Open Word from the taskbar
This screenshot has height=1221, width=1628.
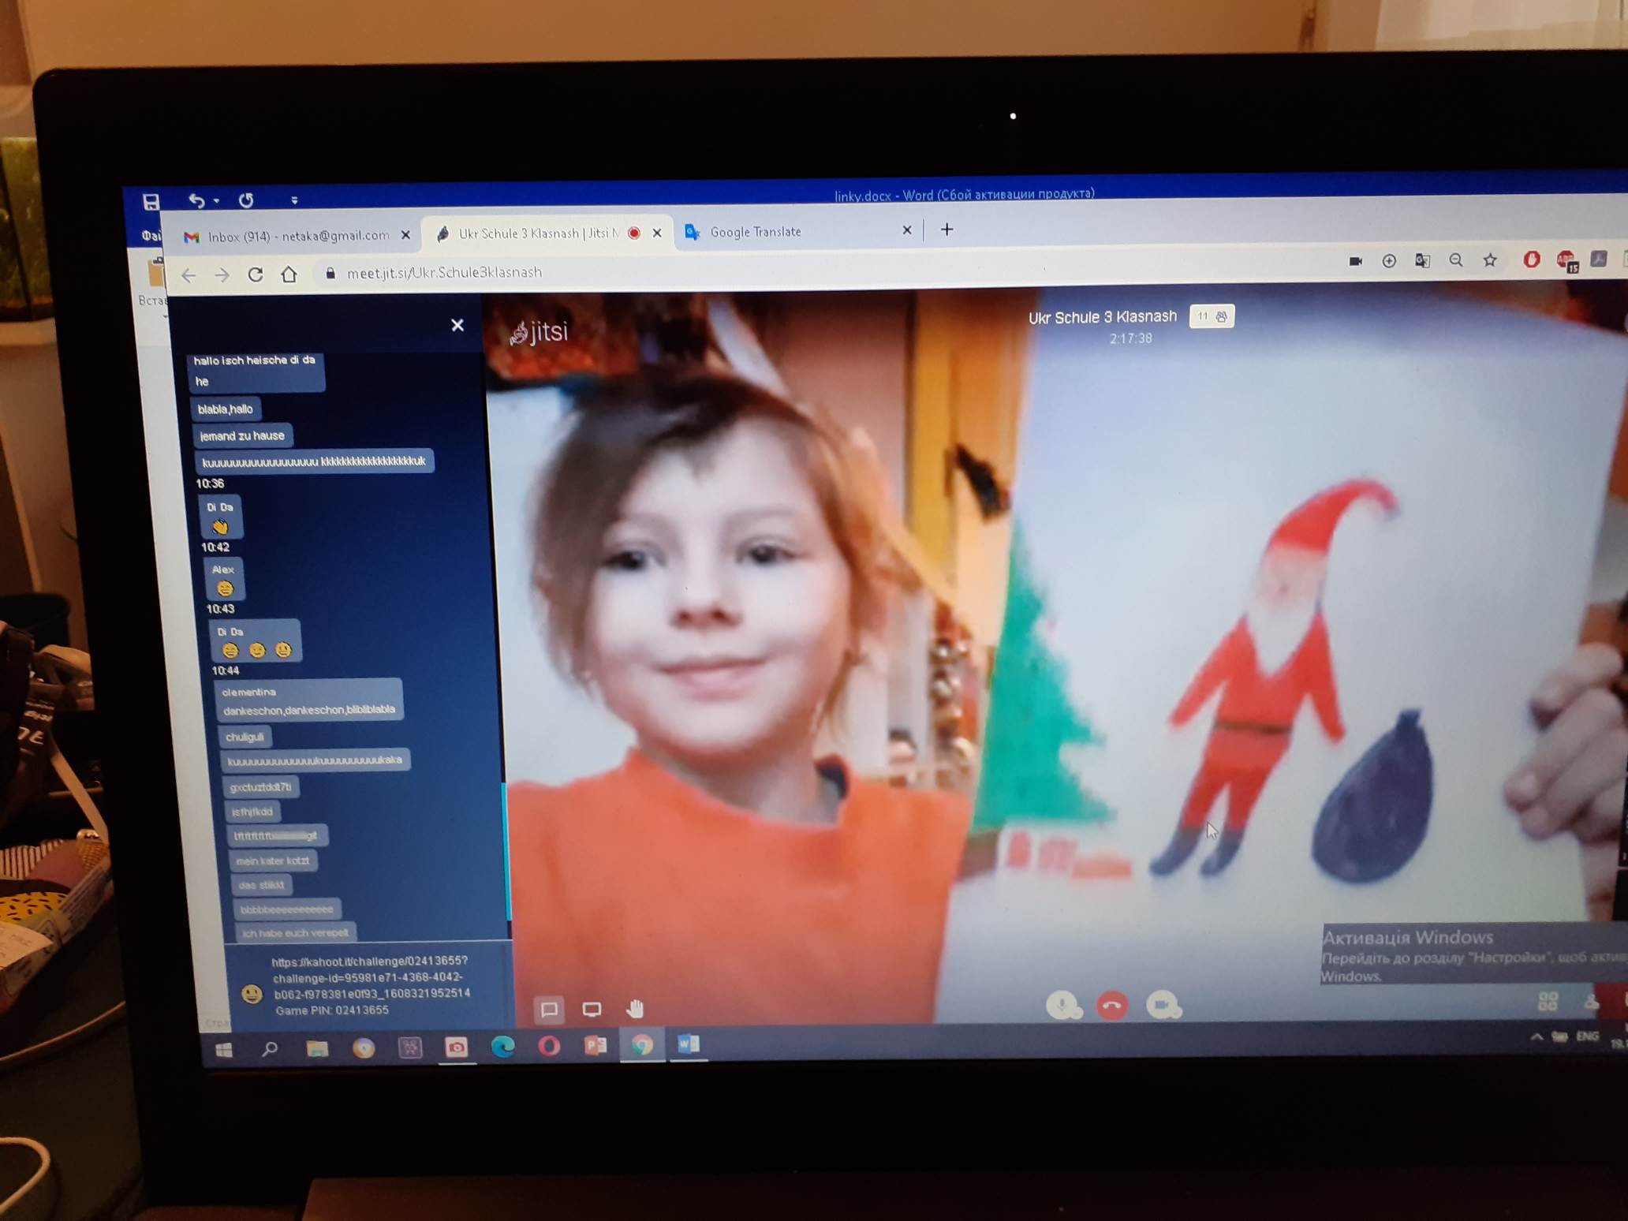(688, 1044)
